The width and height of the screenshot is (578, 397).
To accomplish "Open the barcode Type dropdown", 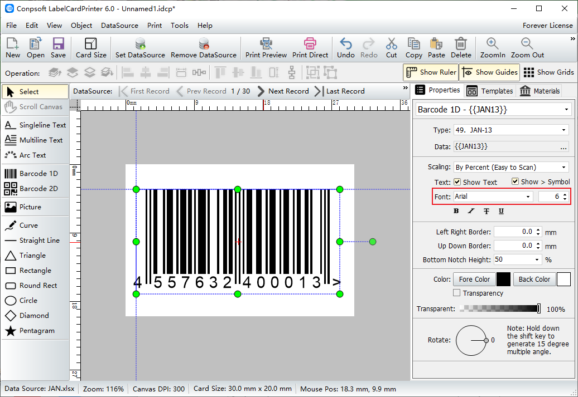I will pos(563,130).
